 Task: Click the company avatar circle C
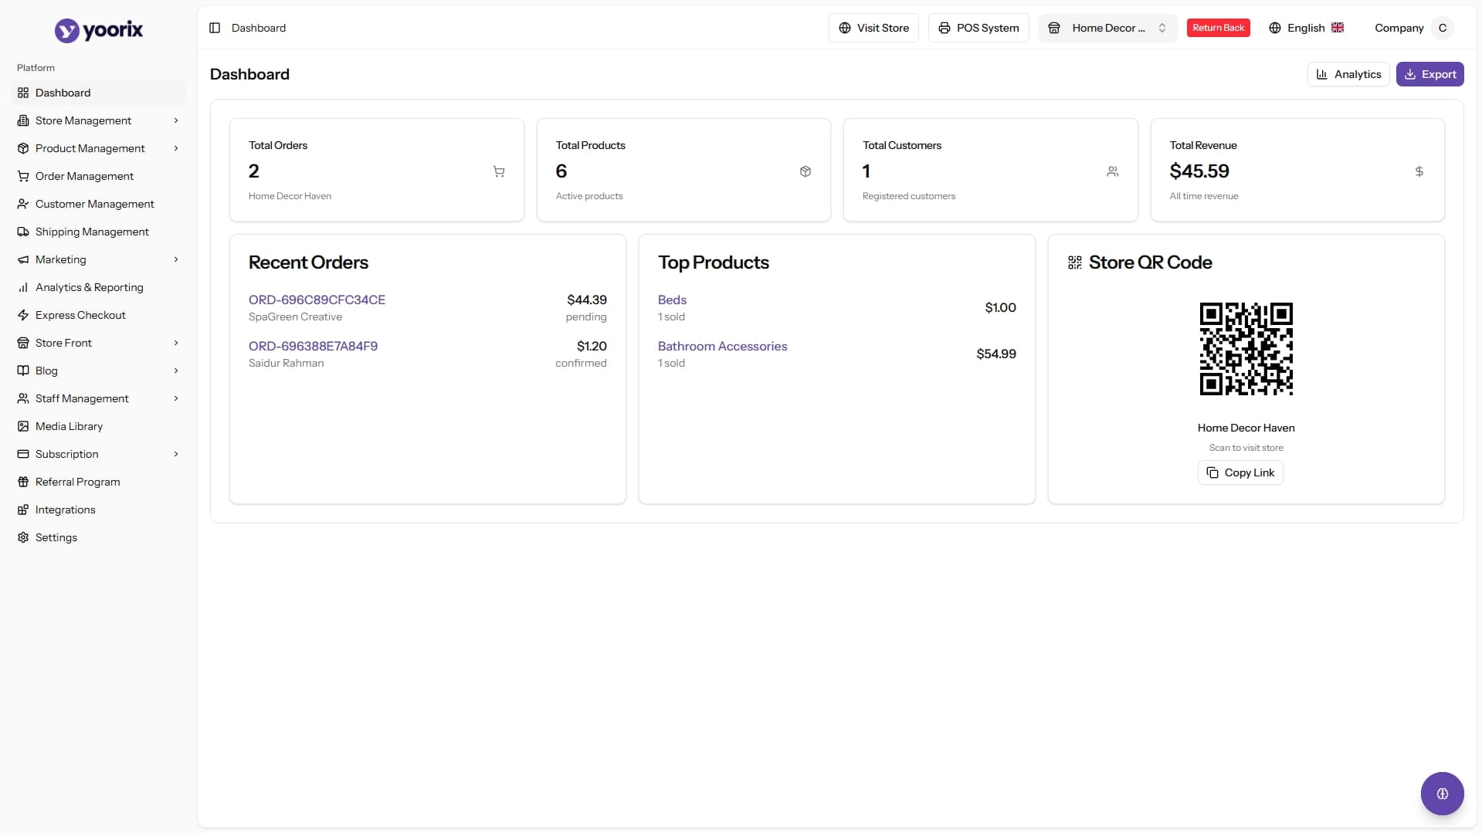[x=1442, y=28]
